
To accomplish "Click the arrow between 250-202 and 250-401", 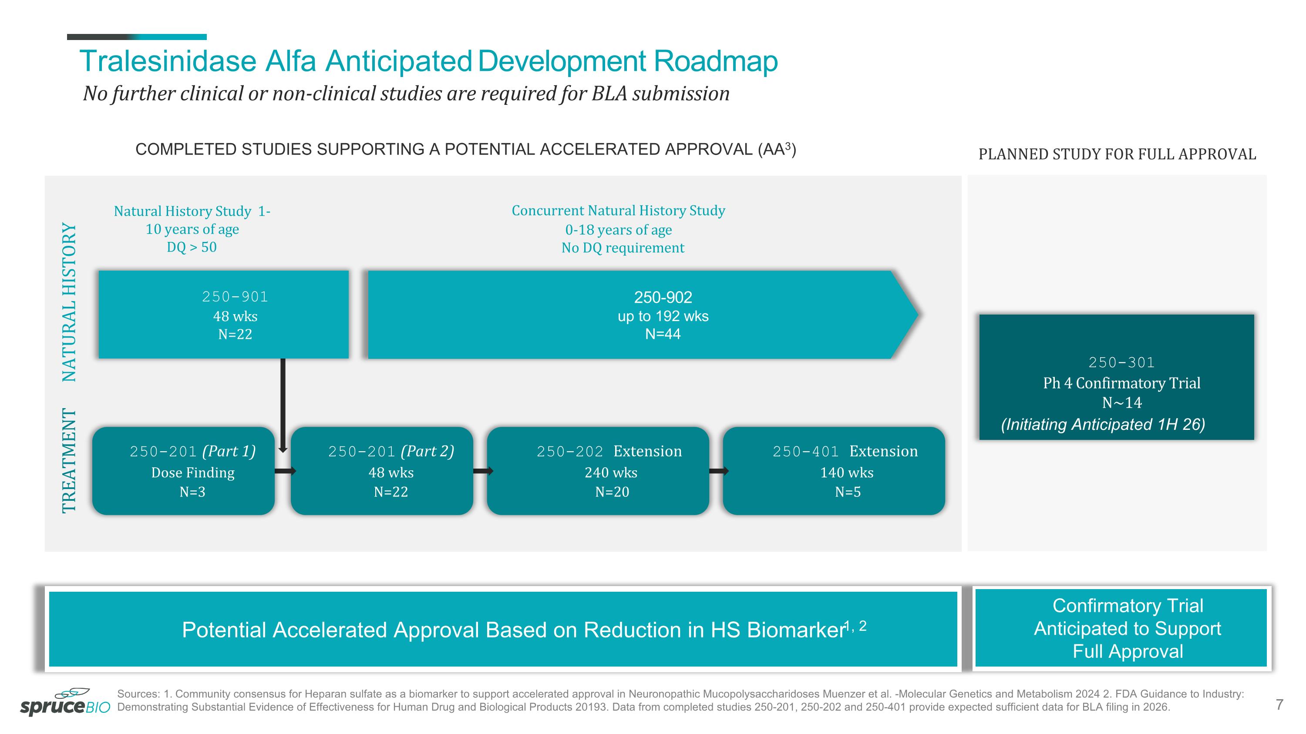I will click(718, 472).
